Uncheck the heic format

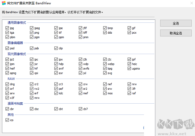(x=129, y=64)
